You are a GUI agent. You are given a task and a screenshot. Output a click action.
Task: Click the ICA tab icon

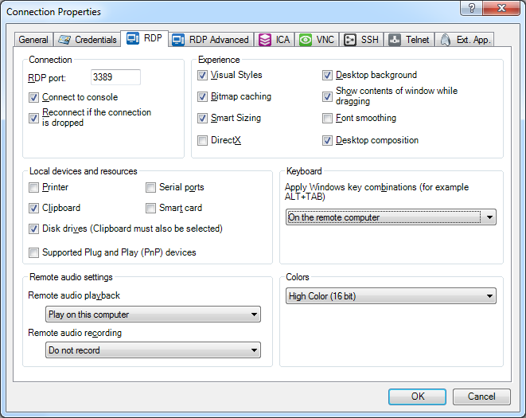click(x=265, y=40)
